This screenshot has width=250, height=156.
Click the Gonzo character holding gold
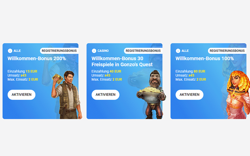[152, 95]
